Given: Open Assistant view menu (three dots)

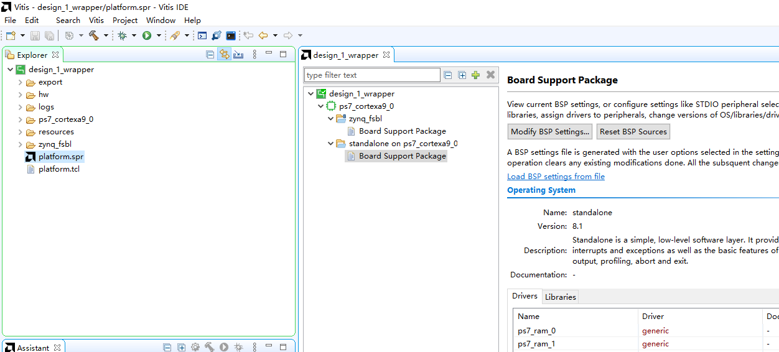Looking at the screenshot, I should coord(254,347).
